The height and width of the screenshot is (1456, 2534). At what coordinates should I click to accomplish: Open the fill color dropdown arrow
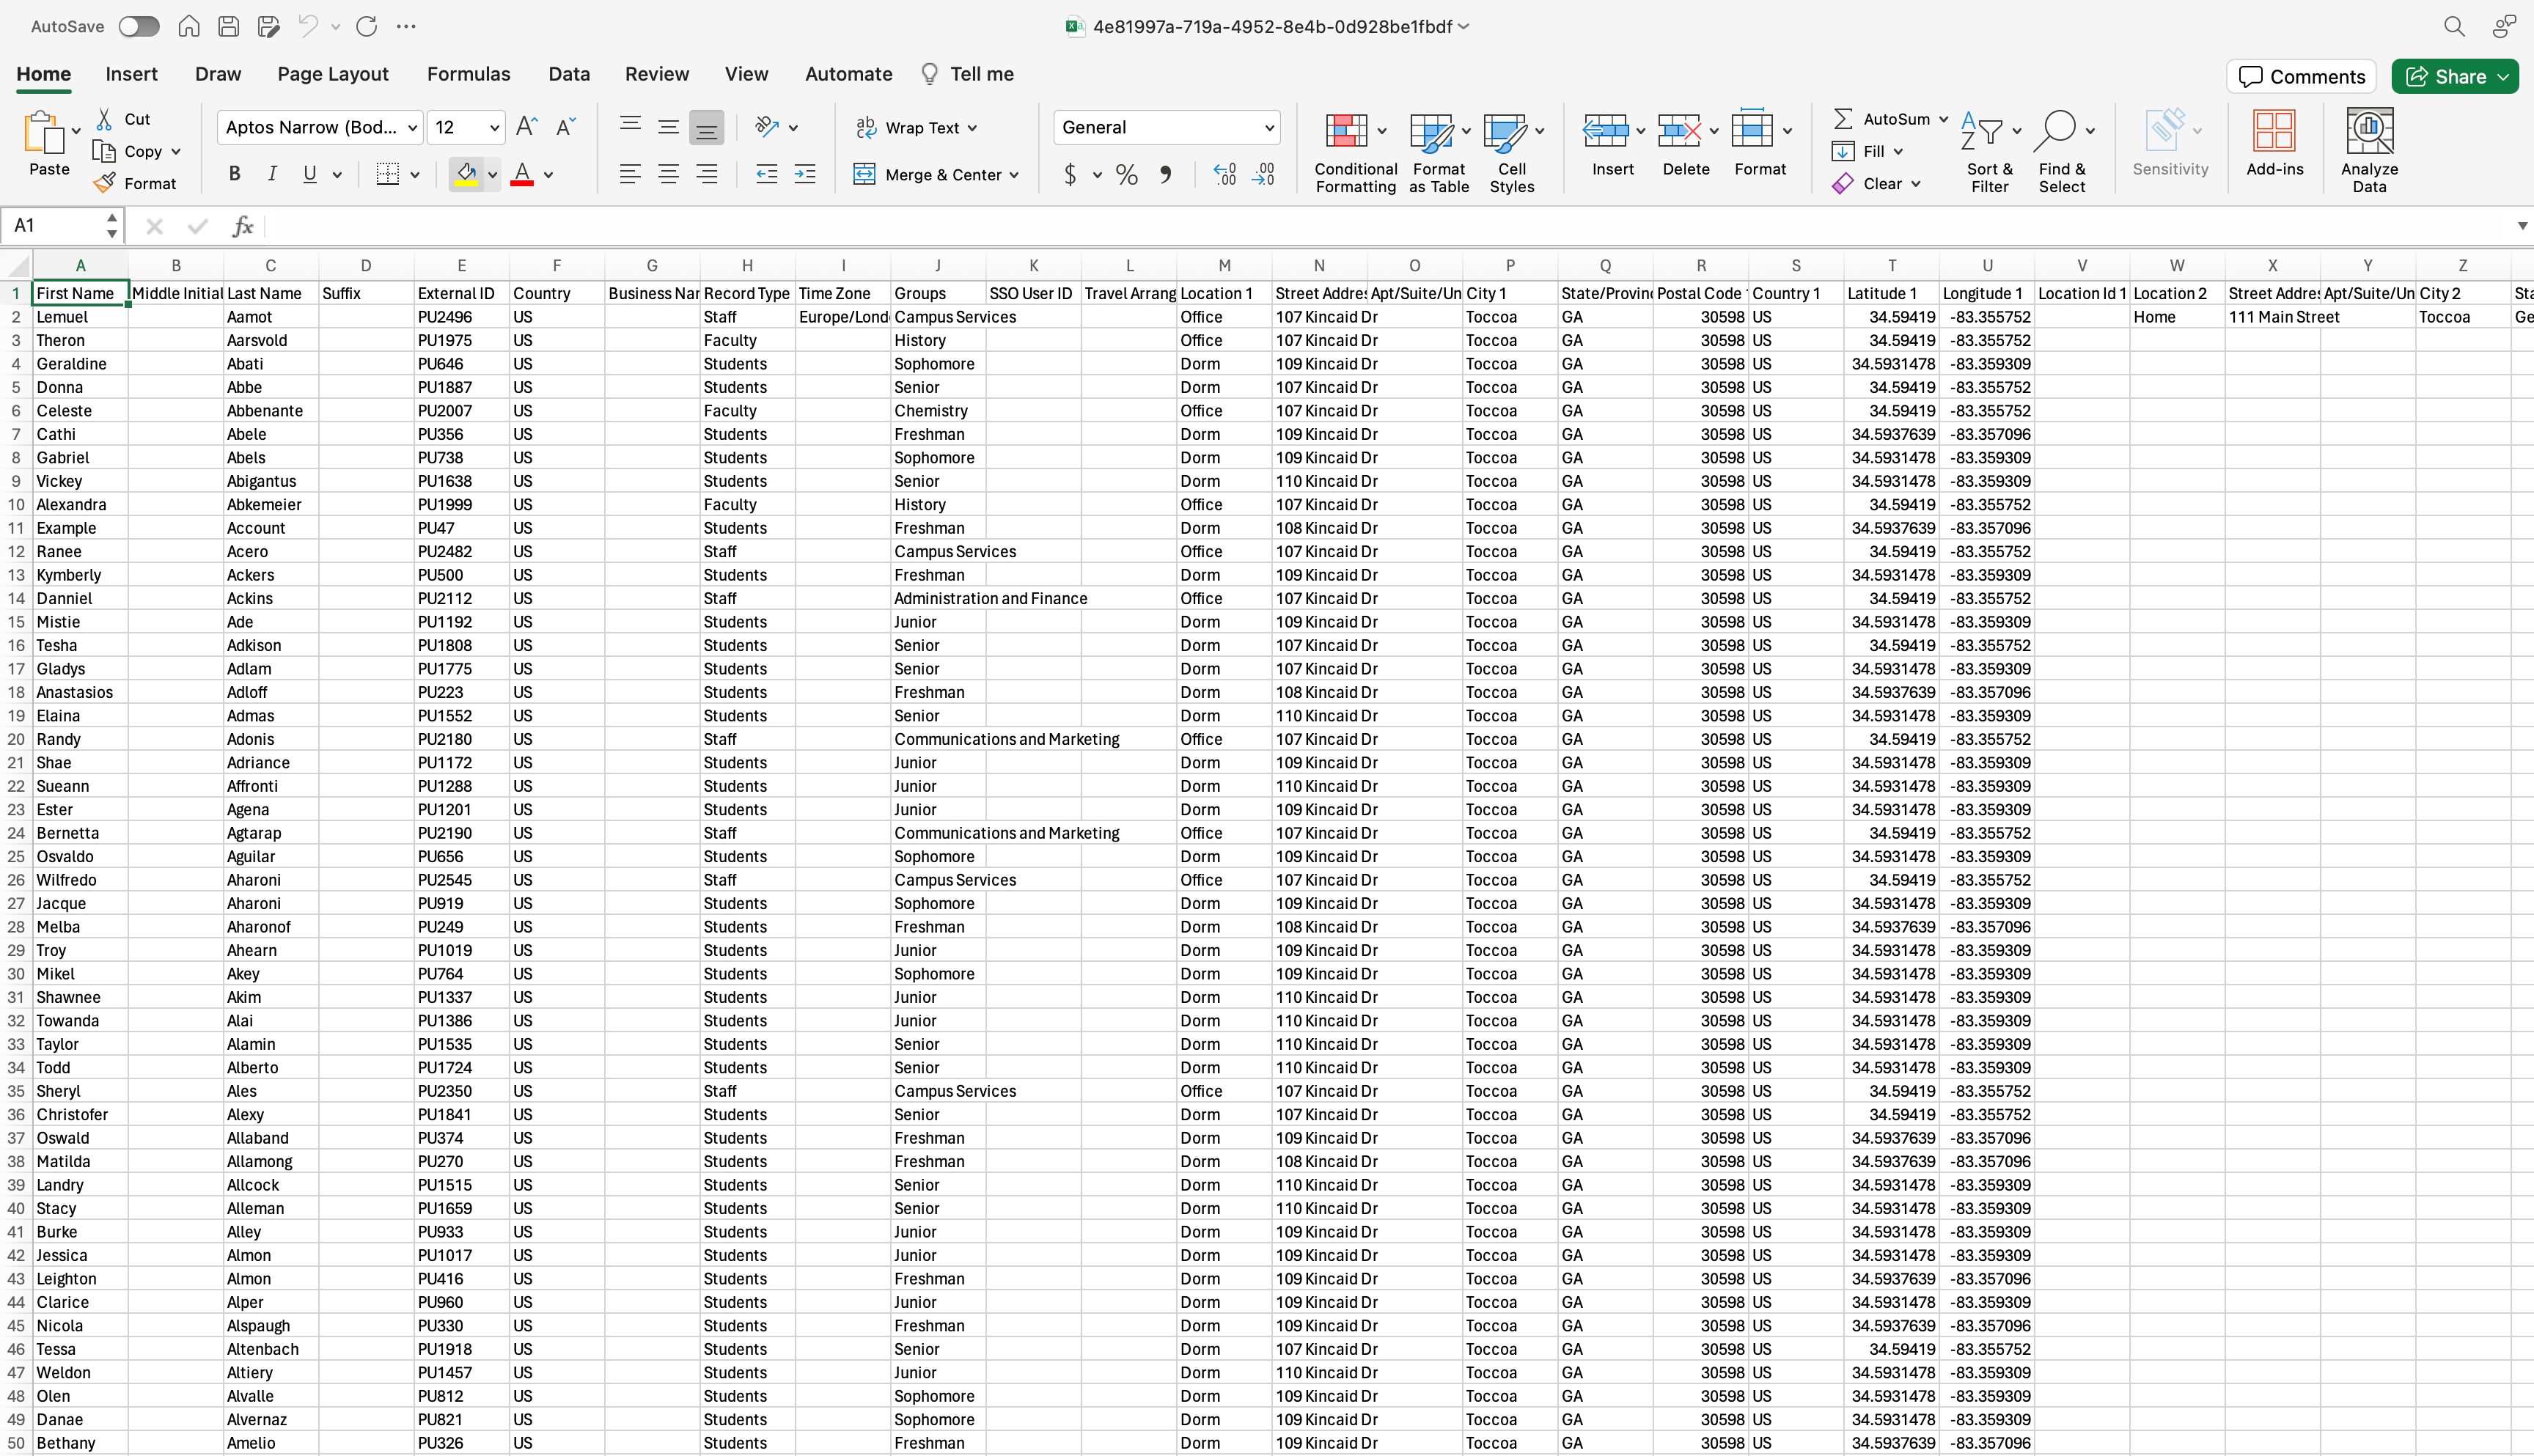tap(492, 175)
